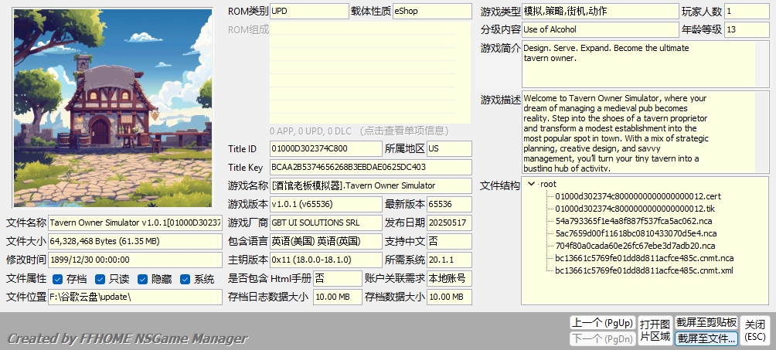Screen dimensions: 776x350
Task: Click the 账户关联需求 field 本地账号
Action: [449, 279]
